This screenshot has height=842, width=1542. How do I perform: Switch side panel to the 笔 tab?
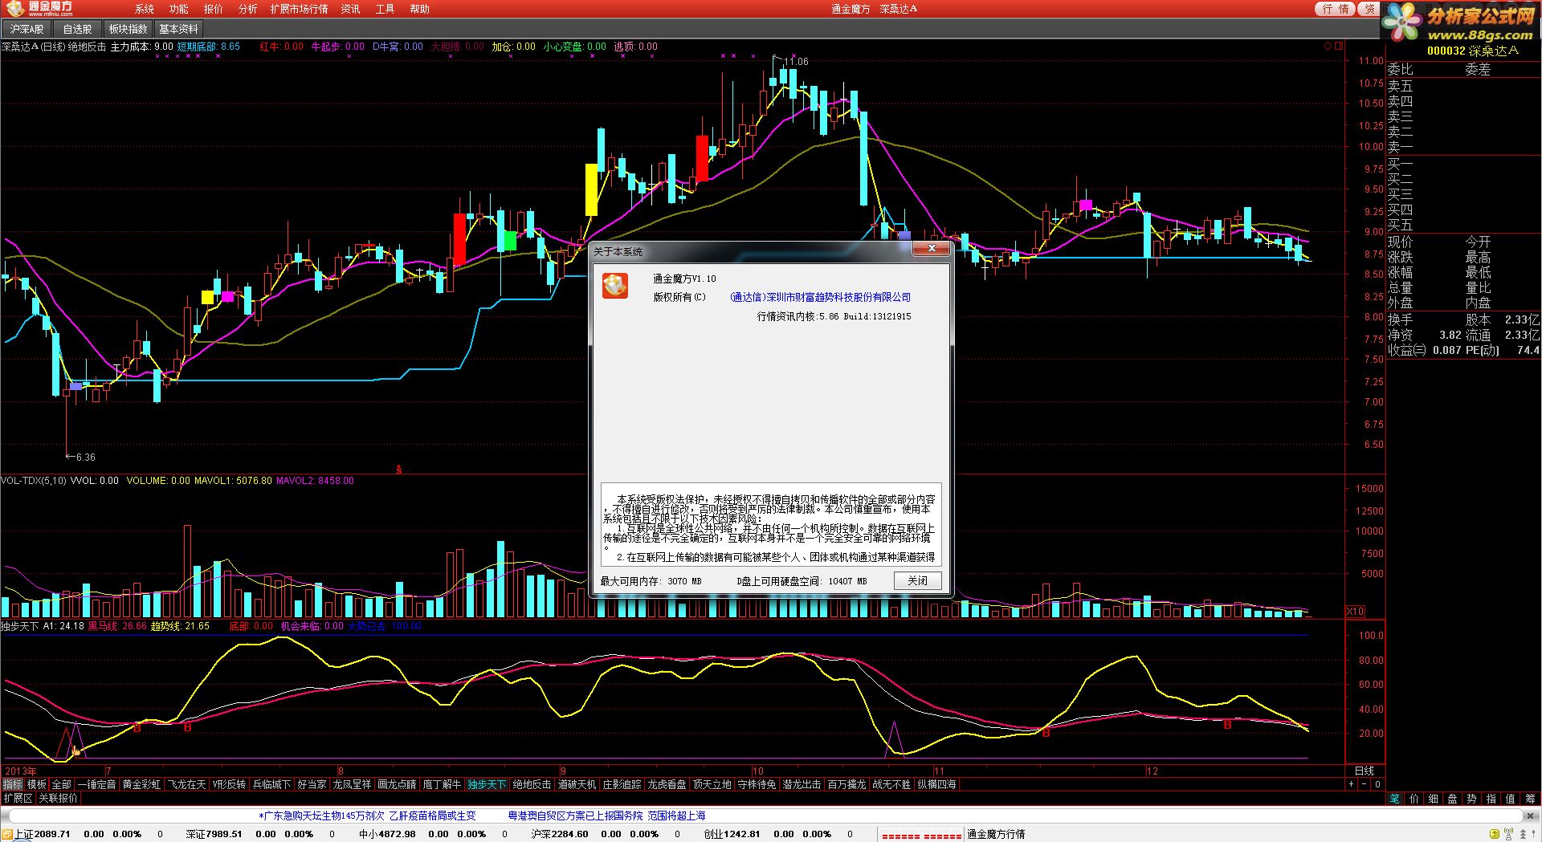tap(1395, 799)
